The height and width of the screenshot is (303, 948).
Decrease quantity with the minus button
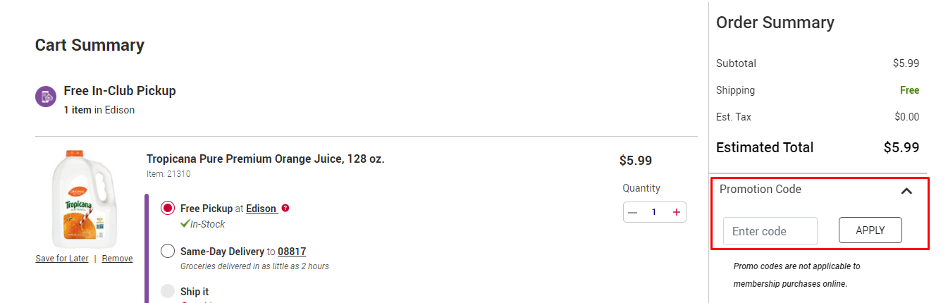click(632, 212)
